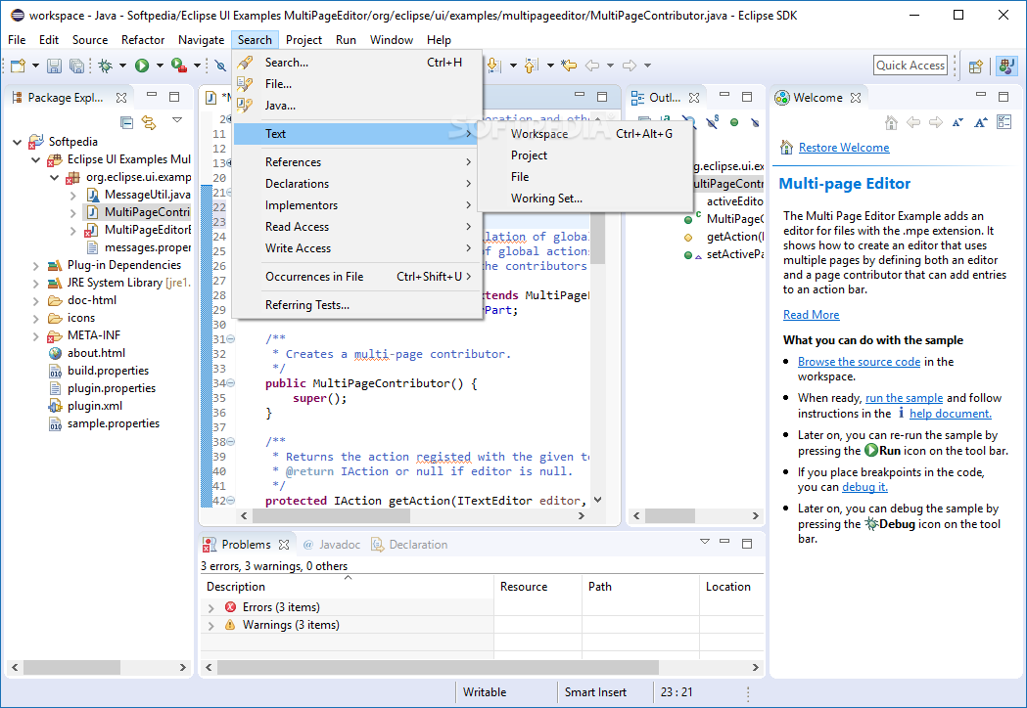Screen dimensions: 1027x708
Task: Click the Save toolbar icon
Action: coord(55,66)
